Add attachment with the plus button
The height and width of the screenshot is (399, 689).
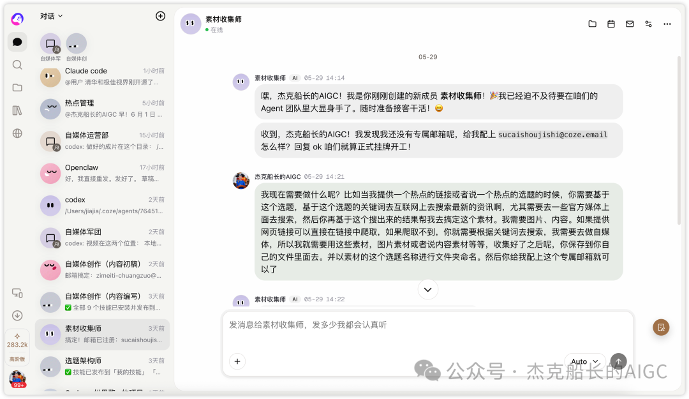click(x=237, y=361)
